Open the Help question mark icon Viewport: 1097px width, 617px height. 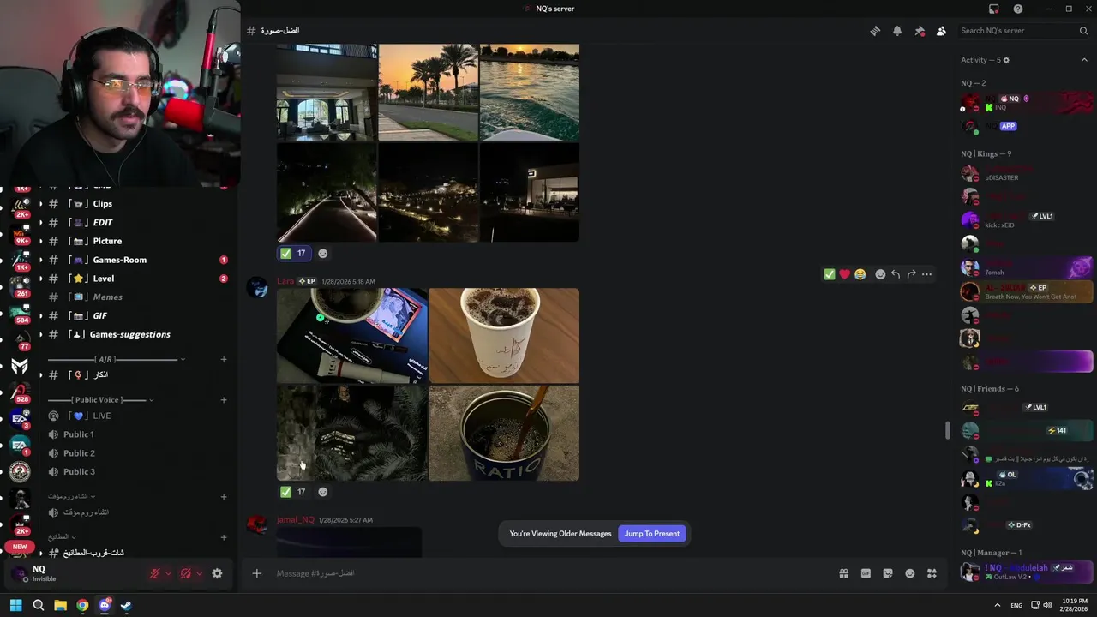pos(1017,9)
